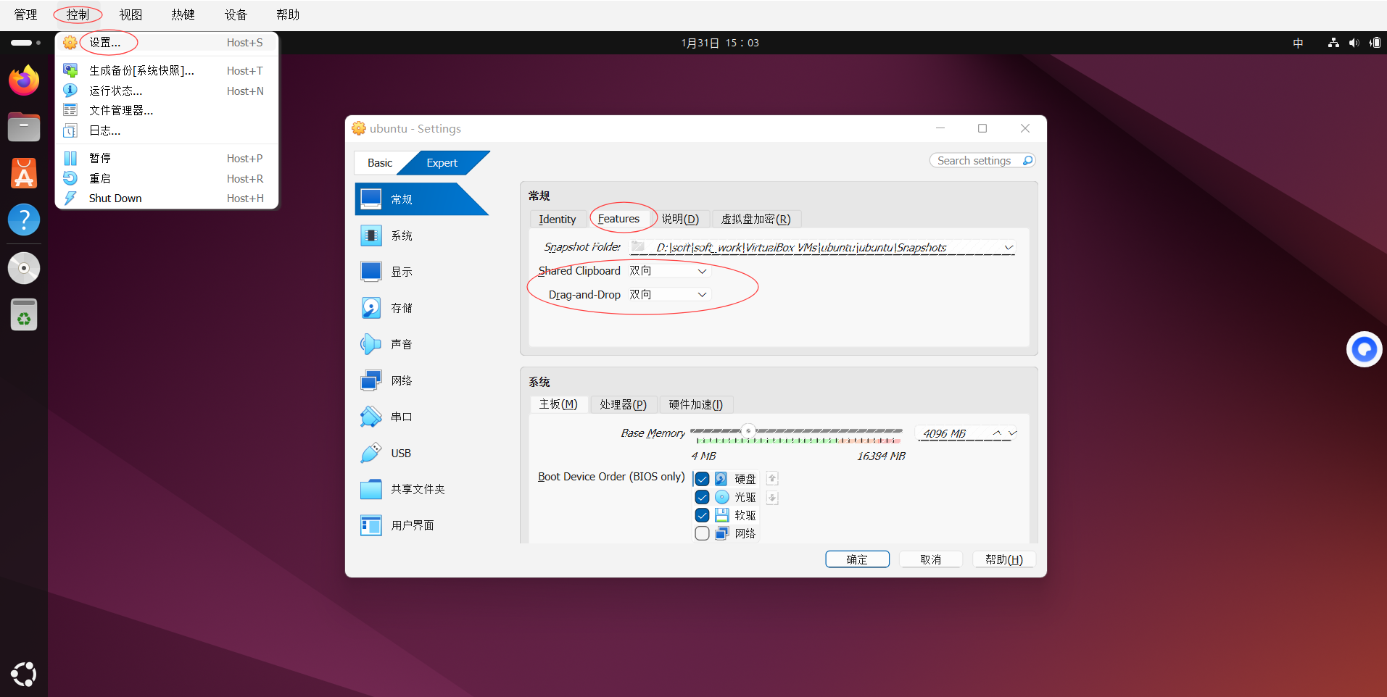1387x697 pixels.
Task: Click the Search settings input field
Action: coord(982,160)
